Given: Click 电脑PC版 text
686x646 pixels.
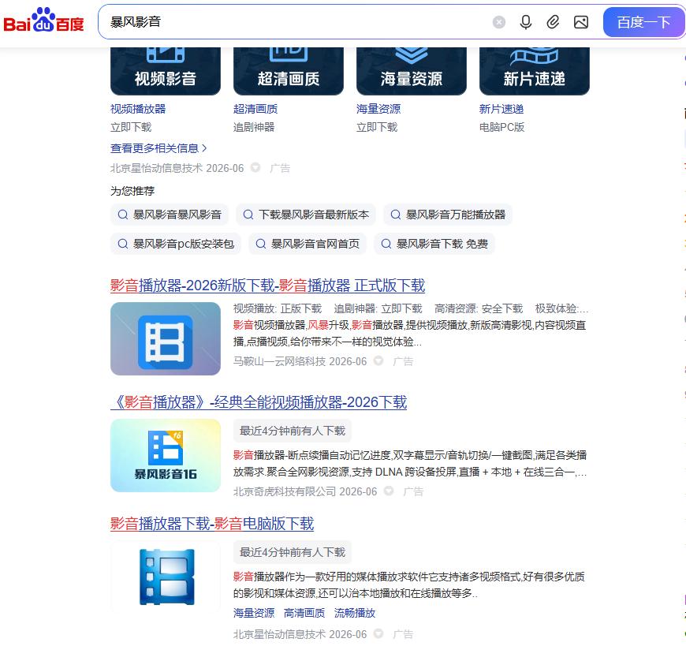Looking at the screenshot, I should [x=501, y=127].
